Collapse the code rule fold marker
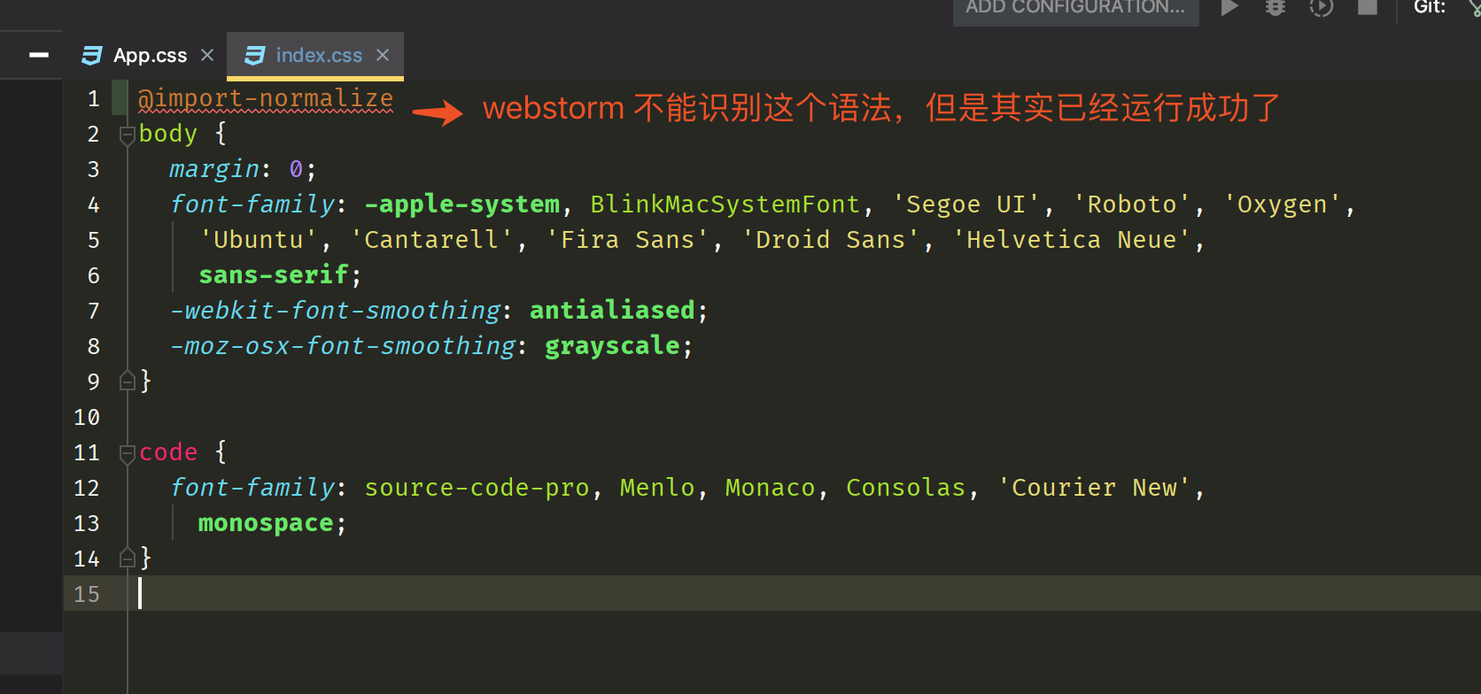 coord(127,453)
